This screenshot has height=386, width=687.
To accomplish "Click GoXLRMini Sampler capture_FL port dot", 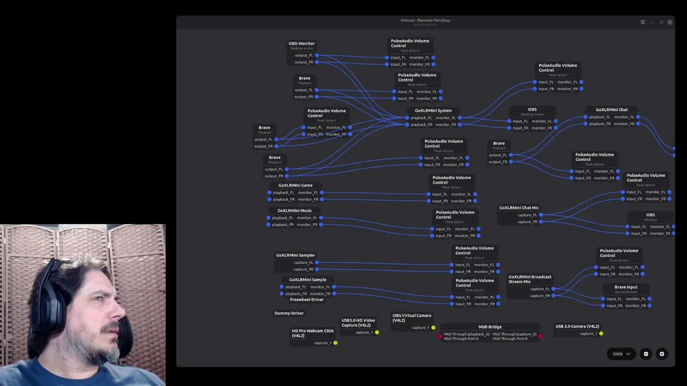I will [317, 263].
